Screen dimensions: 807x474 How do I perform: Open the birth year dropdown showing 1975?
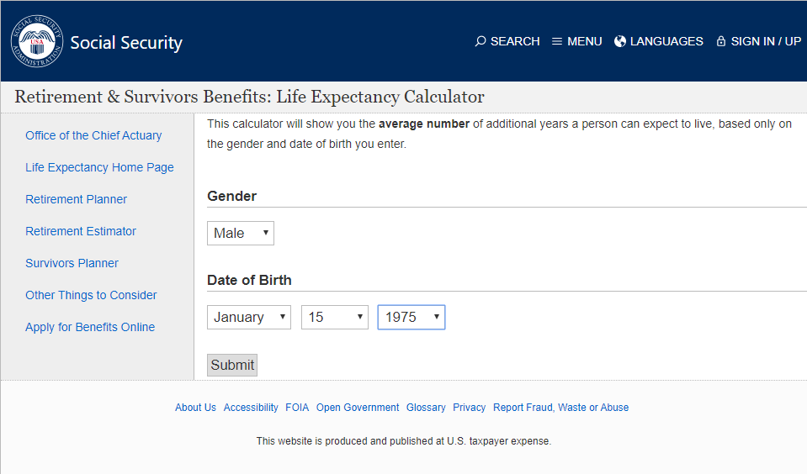411,317
